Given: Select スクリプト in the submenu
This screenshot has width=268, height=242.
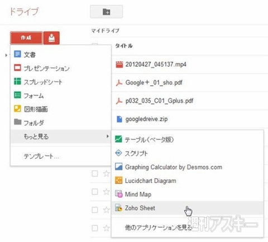Looking at the screenshot, I should coord(188,153).
